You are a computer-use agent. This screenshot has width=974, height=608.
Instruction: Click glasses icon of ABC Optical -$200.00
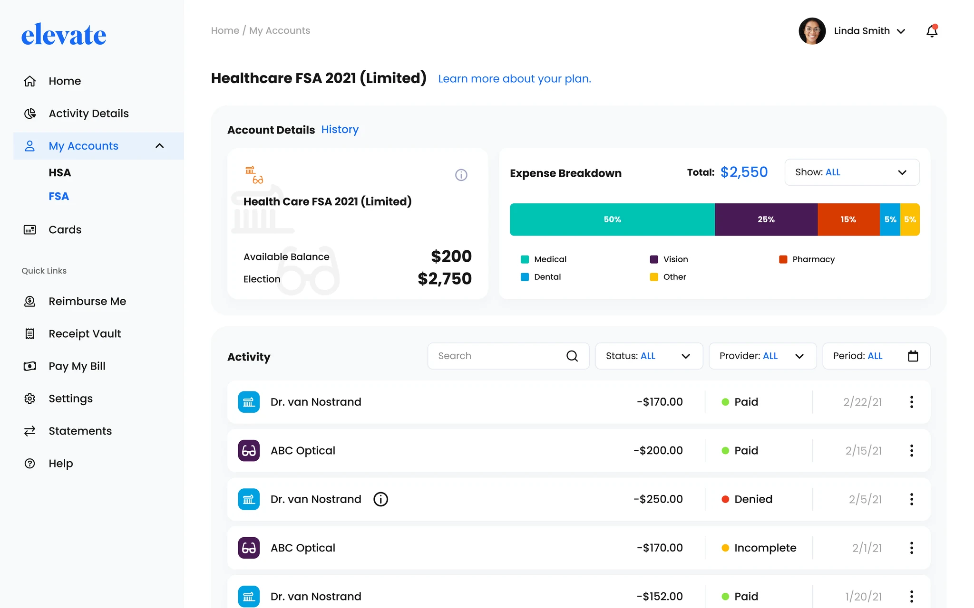249,450
